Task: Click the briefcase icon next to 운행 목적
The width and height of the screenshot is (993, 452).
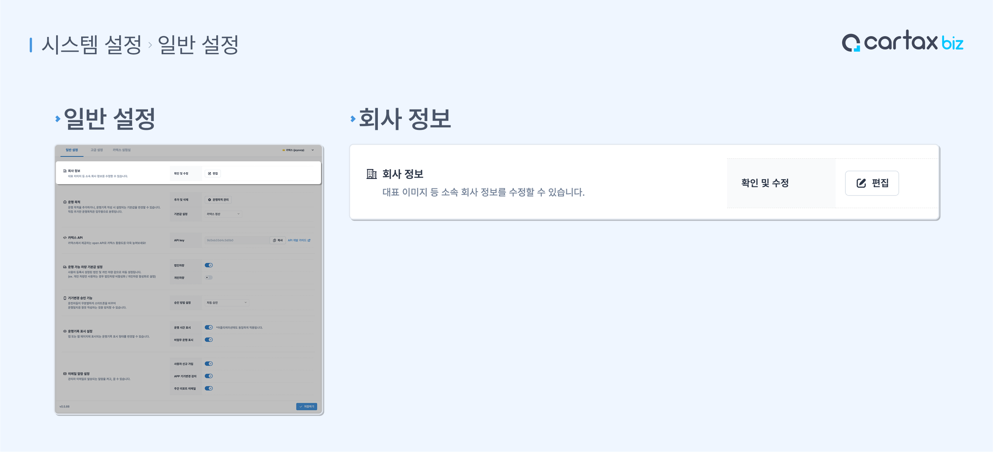Action: pyautogui.click(x=65, y=202)
